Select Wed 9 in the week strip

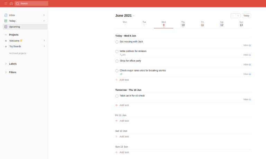click(x=164, y=24)
